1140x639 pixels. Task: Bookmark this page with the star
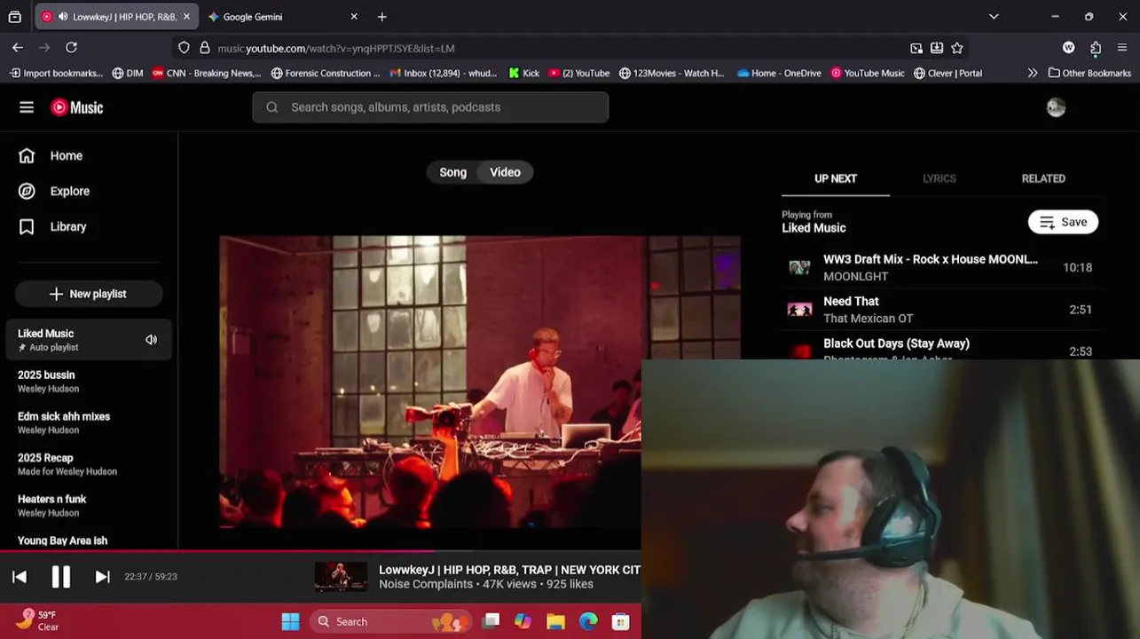957,48
